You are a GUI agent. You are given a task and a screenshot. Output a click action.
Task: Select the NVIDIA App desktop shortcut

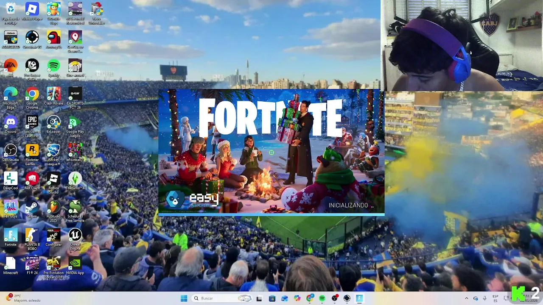(75, 266)
